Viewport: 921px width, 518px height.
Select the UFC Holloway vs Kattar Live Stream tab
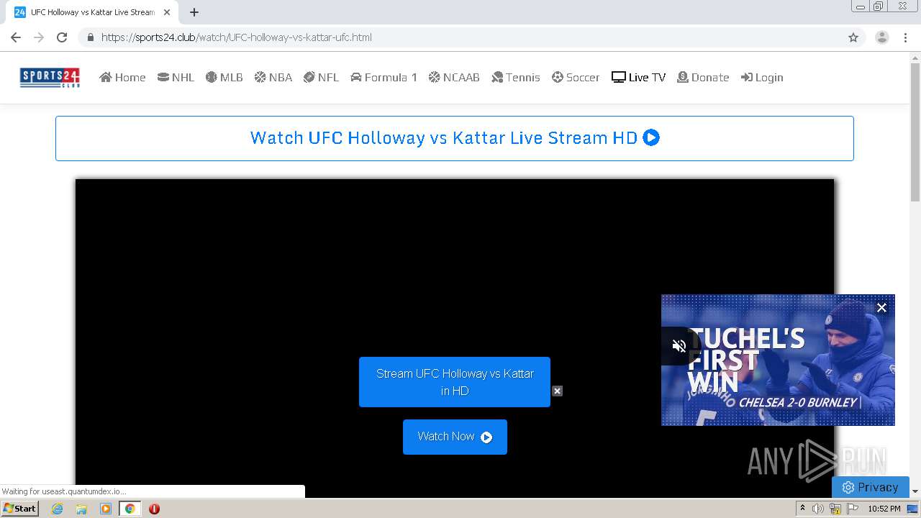point(92,12)
